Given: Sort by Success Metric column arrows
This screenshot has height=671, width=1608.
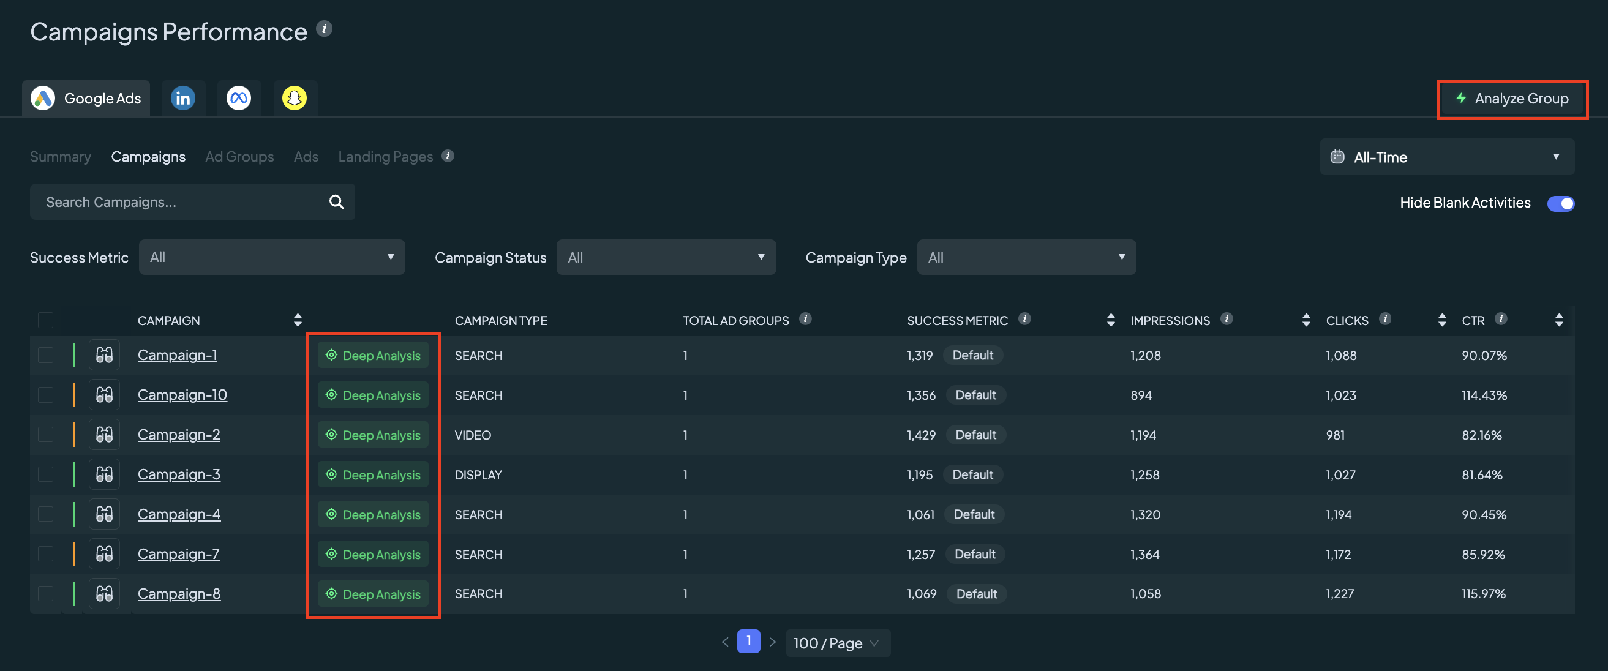Looking at the screenshot, I should (x=1111, y=320).
